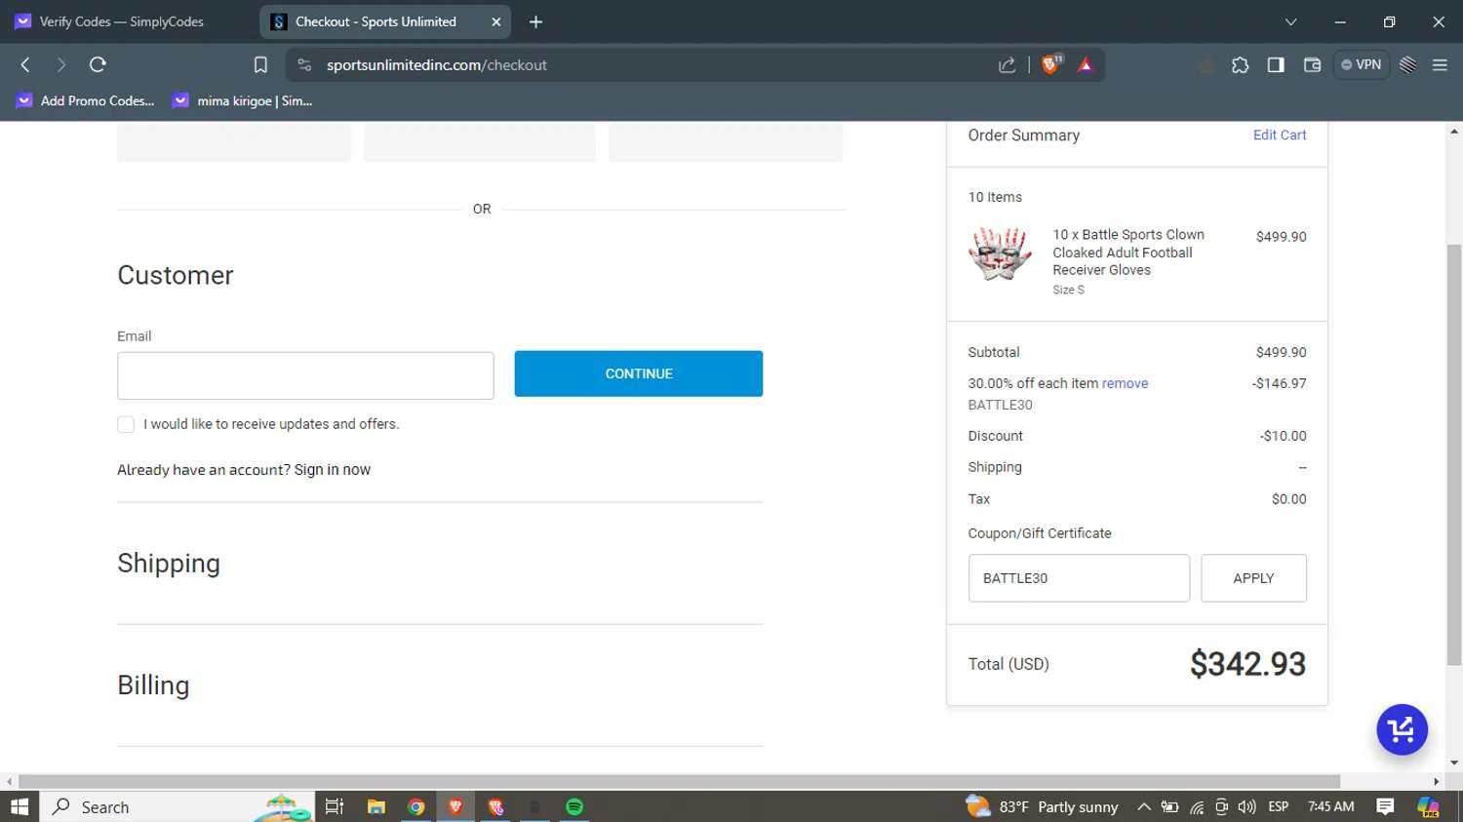The image size is (1463, 822).
Task: Tick the receive updates and offers checkbox
Action: coord(126,424)
